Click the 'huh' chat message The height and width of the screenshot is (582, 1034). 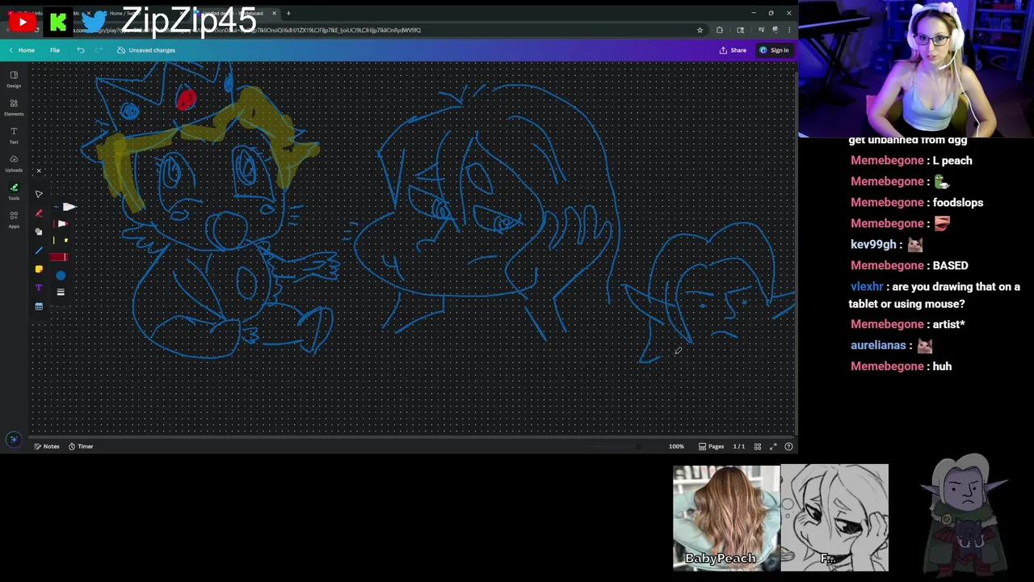pos(942,366)
